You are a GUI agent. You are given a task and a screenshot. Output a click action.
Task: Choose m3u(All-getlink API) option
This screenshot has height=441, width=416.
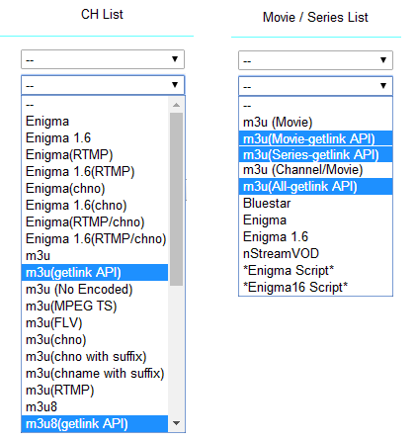coord(315,186)
